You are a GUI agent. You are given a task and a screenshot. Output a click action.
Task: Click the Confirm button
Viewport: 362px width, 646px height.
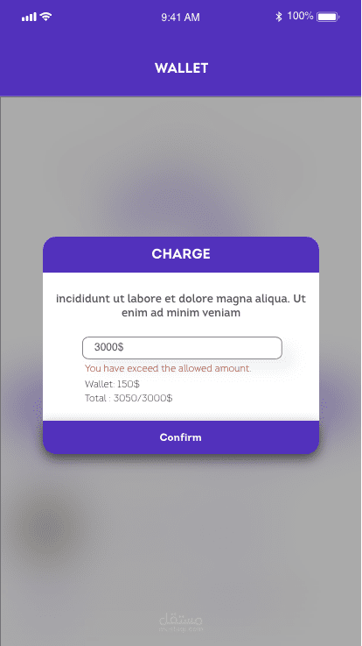(x=181, y=437)
